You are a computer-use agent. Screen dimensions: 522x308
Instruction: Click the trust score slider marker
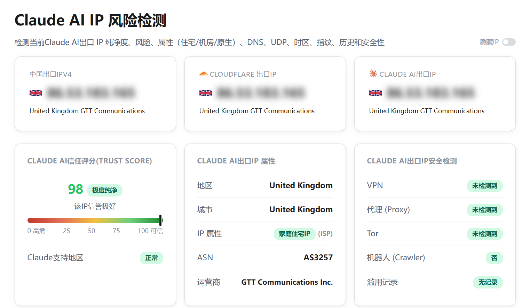tap(160, 220)
